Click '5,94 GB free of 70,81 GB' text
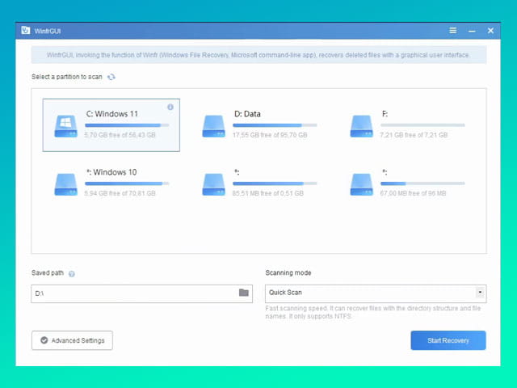Image resolution: width=517 pixels, height=388 pixels. click(120, 193)
